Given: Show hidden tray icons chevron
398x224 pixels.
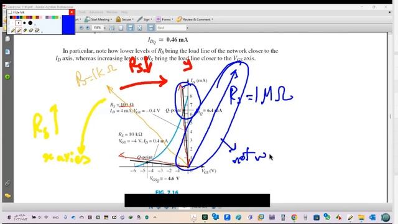Looking at the screenshot, I should [x=155, y=217].
